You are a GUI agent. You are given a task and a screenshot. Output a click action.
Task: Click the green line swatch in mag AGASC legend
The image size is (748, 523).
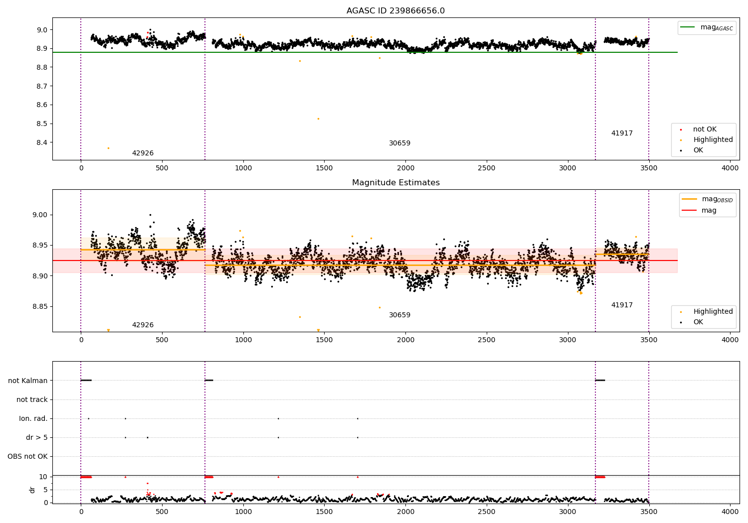(688, 27)
